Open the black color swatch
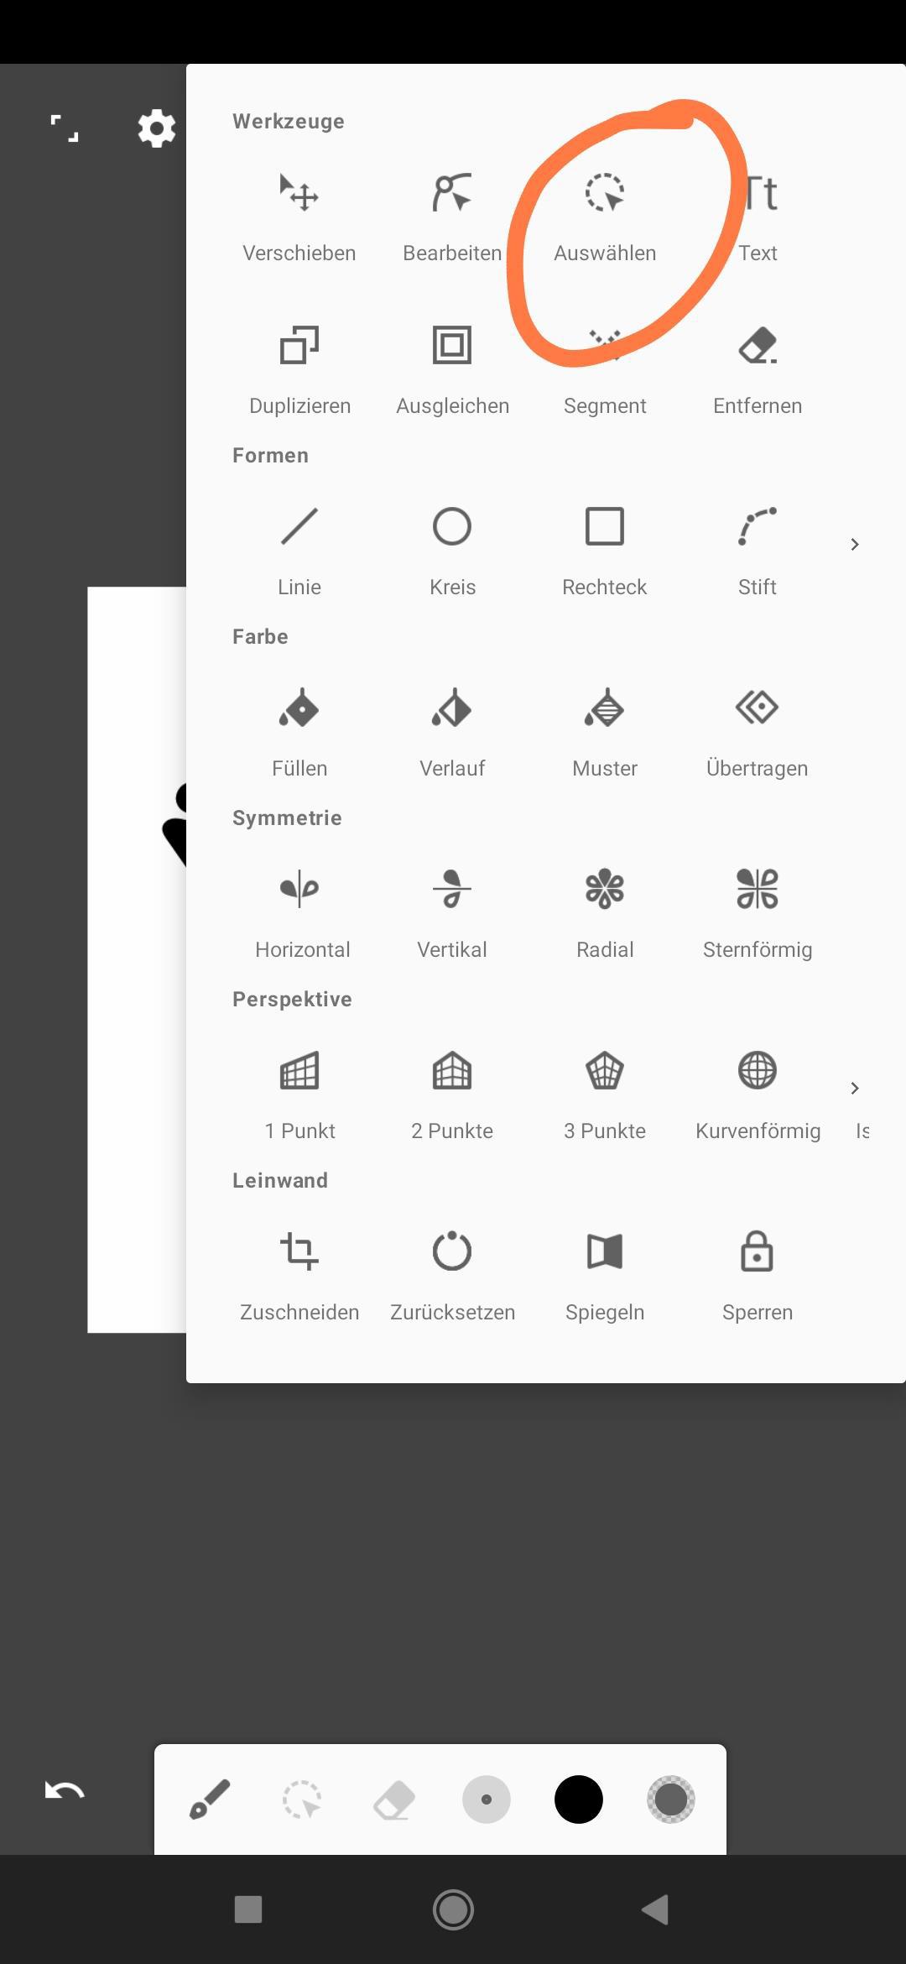Viewport: 906px width, 1964px height. click(579, 1799)
